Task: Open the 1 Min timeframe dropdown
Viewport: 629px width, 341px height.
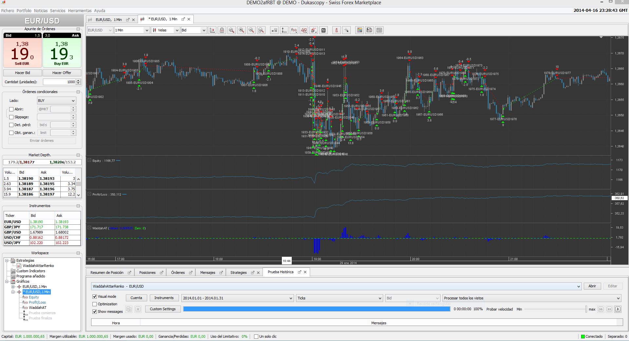Action: 132,30
